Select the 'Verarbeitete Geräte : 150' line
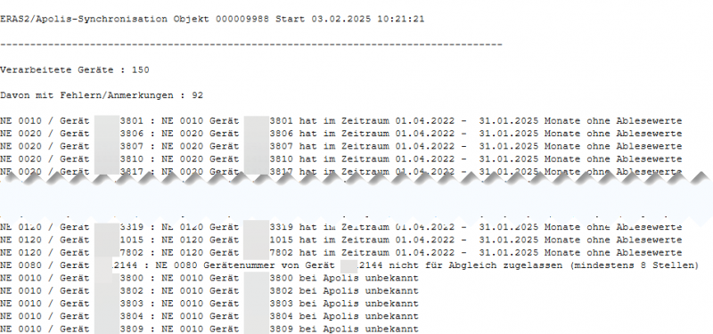713x334 pixels. 75,70
